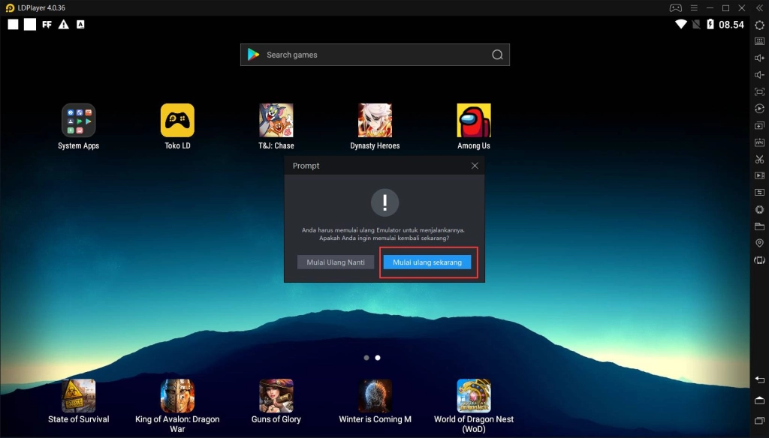Open the multi-instance window-plus icon

pyautogui.click(x=759, y=125)
